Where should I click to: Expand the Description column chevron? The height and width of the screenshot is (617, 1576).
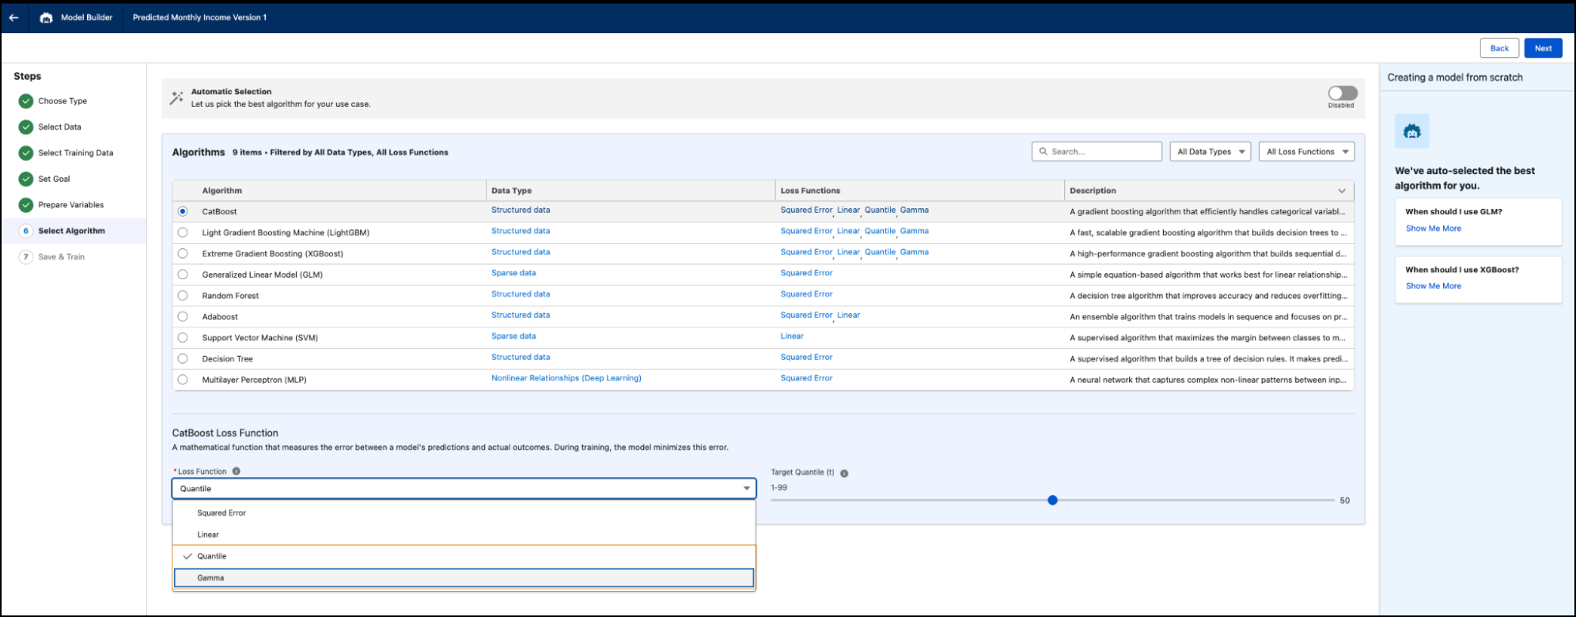pos(1342,191)
